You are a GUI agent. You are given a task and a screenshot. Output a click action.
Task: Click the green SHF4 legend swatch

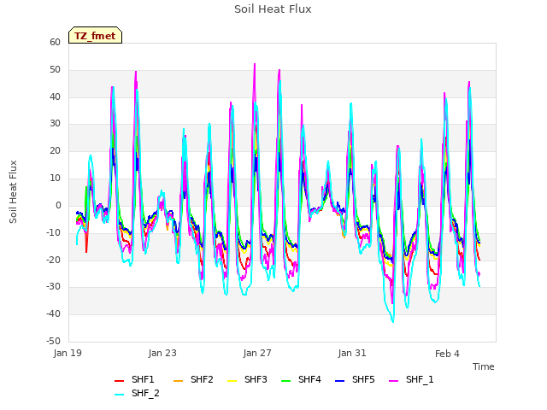point(285,381)
